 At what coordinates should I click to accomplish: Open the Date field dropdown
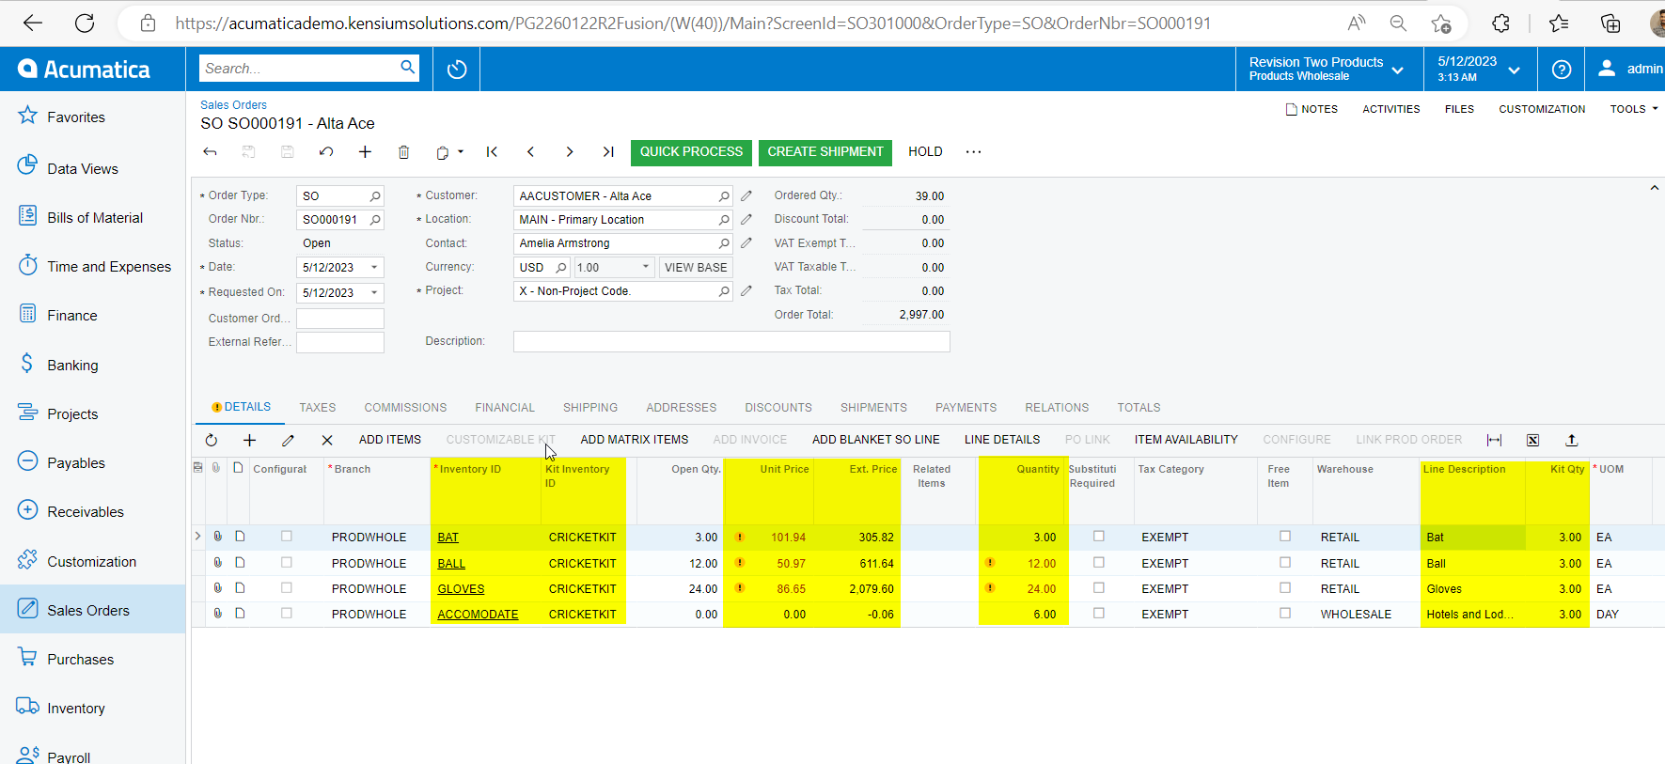click(374, 268)
